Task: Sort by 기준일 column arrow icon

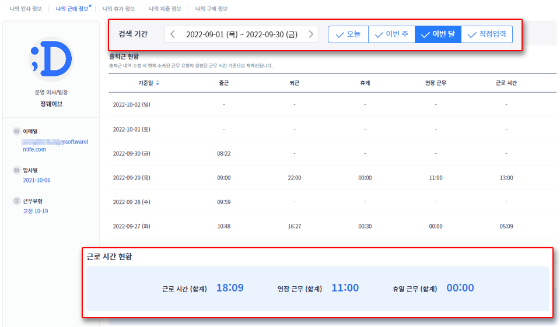Action: pos(157,83)
